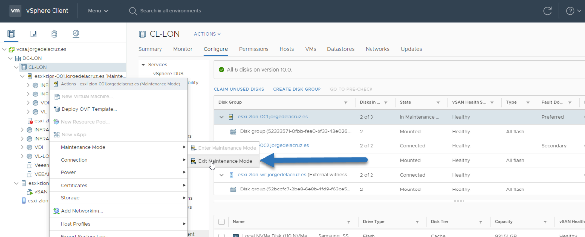This screenshot has height=237, width=585.
Task: Open the Certificates submenu
Action: click(118, 185)
